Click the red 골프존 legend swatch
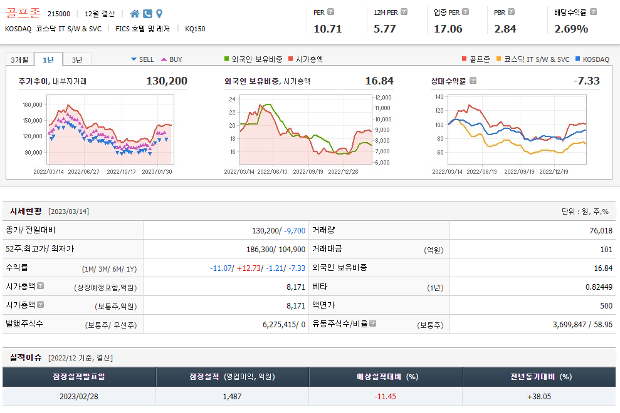The image size is (620, 413). pyautogui.click(x=464, y=59)
